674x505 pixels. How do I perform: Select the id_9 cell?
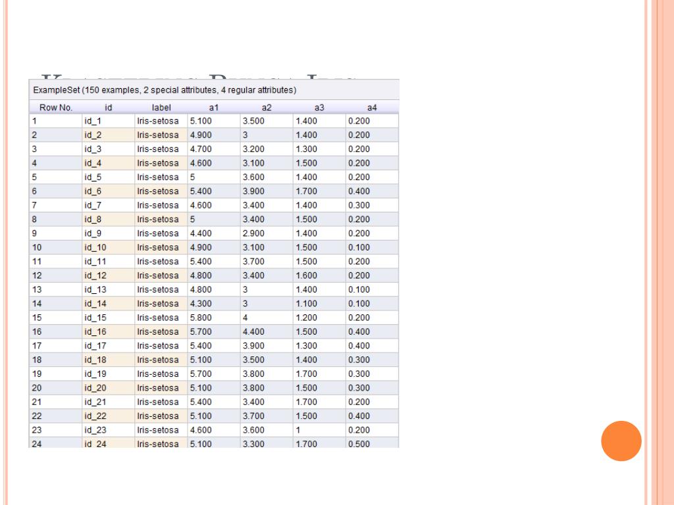coord(109,233)
